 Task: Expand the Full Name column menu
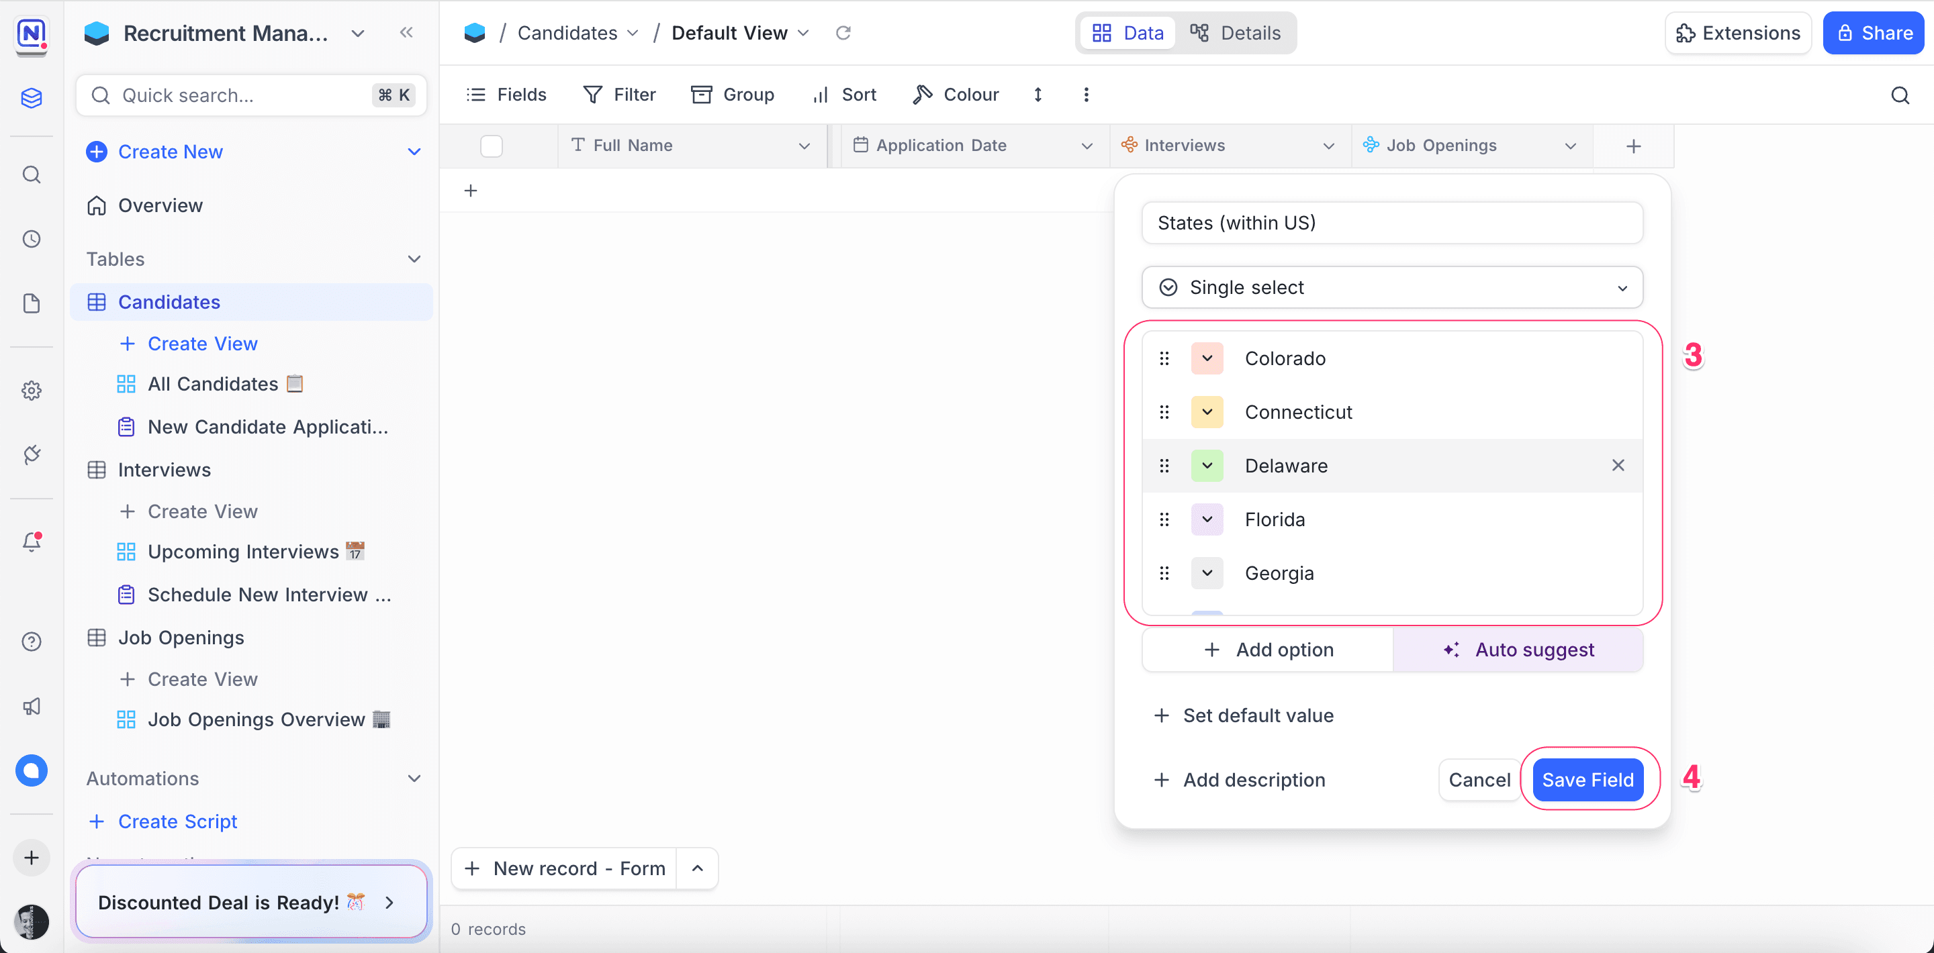[x=804, y=146]
